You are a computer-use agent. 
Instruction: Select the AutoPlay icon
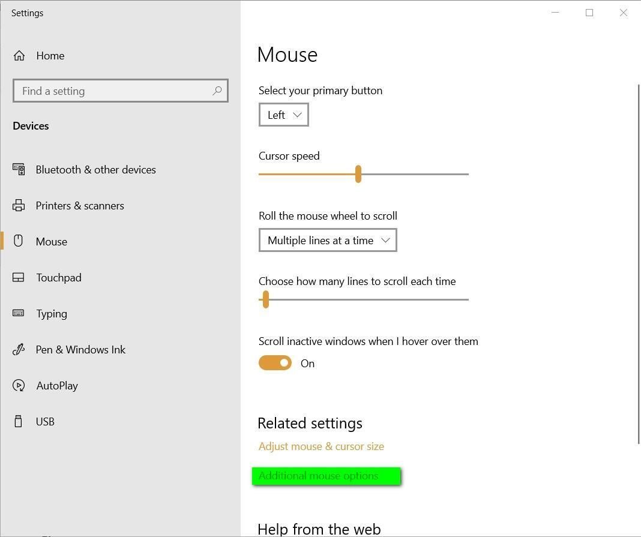pyautogui.click(x=19, y=385)
